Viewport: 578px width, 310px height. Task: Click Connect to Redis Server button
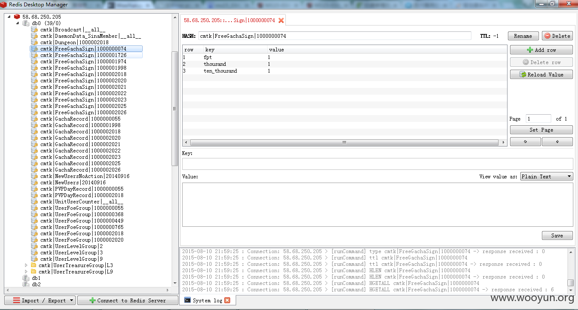click(x=127, y=300)
